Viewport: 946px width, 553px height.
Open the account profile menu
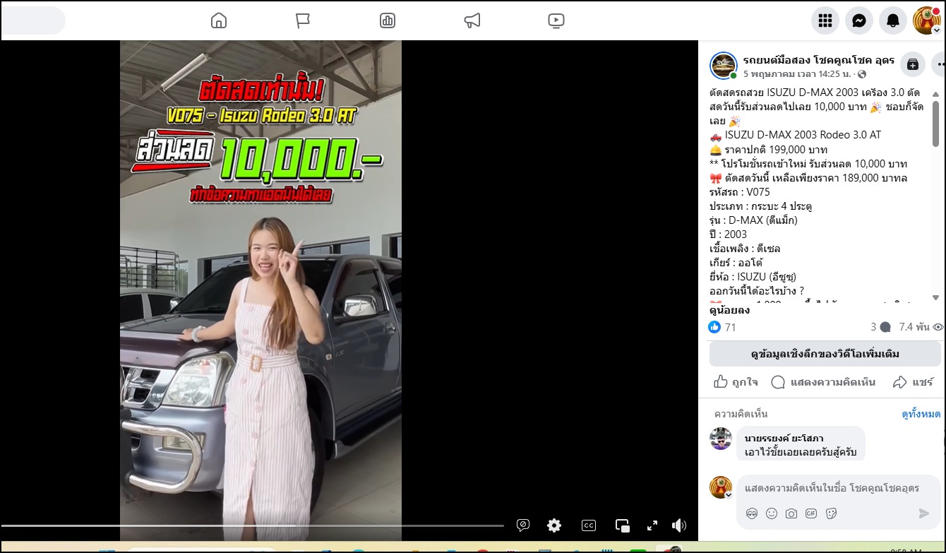(x=927, y=20)
